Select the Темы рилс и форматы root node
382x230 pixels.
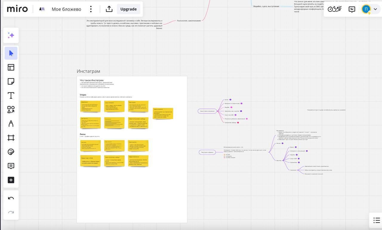207,152
